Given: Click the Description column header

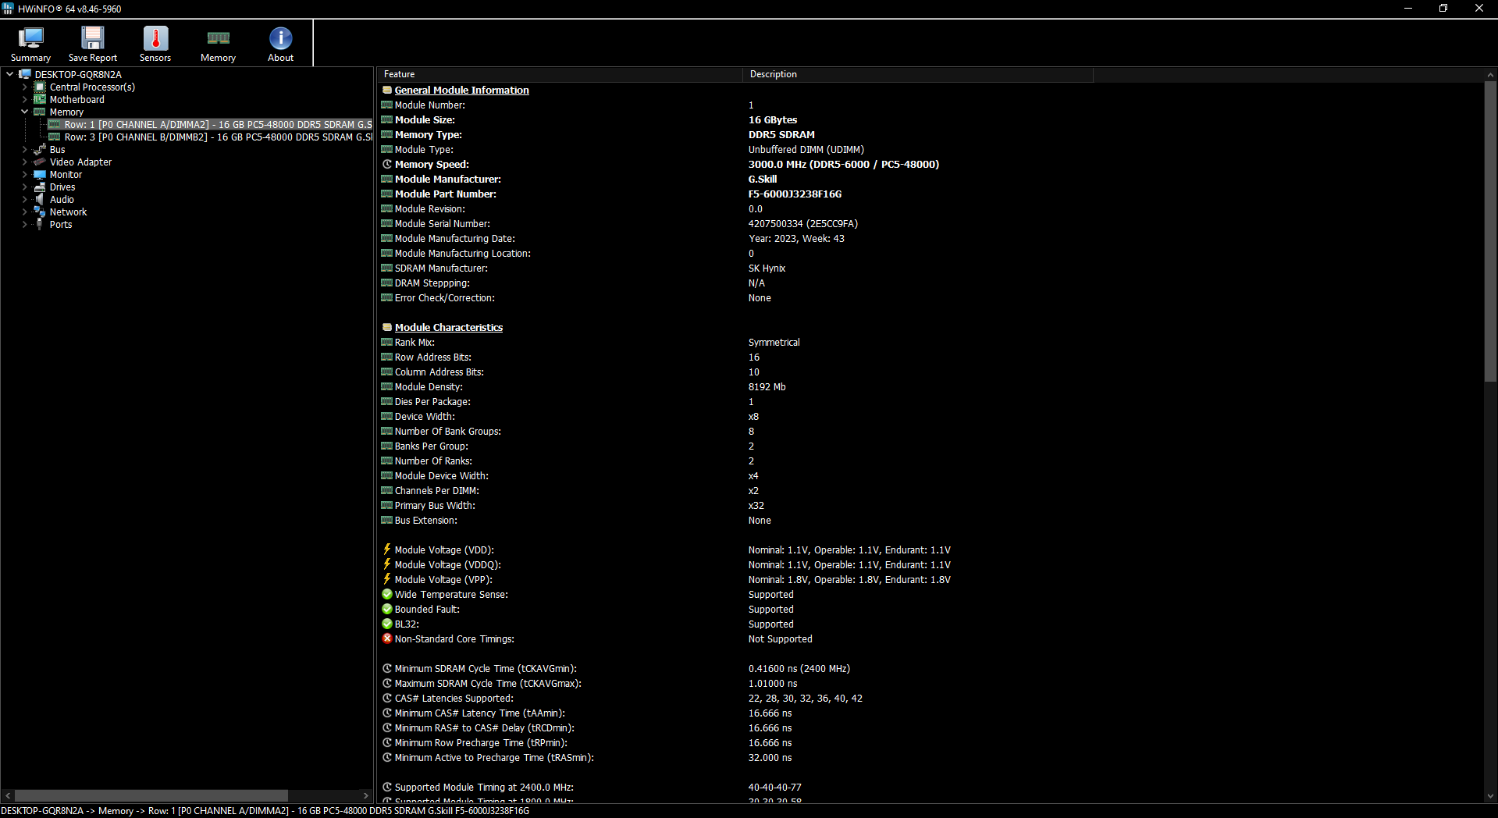Looking at the screenshot, I should coord(917,74).
